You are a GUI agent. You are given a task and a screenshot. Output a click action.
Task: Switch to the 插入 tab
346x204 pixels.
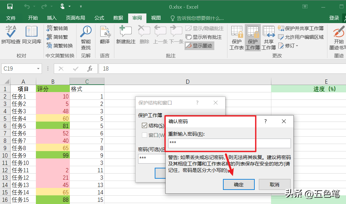tap(52, 18)
